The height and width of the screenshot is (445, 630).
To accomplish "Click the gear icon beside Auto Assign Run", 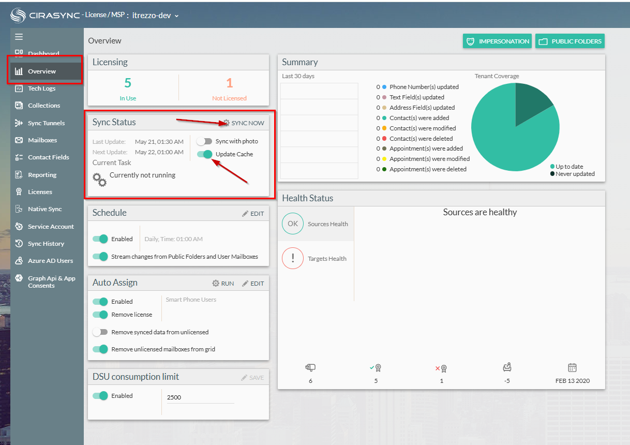I will [216, 284].
